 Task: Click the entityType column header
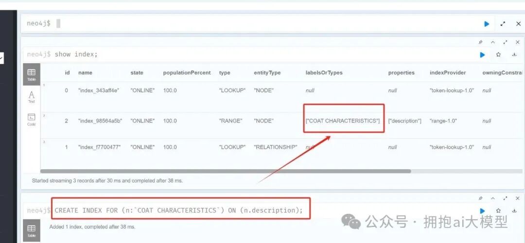267,72
